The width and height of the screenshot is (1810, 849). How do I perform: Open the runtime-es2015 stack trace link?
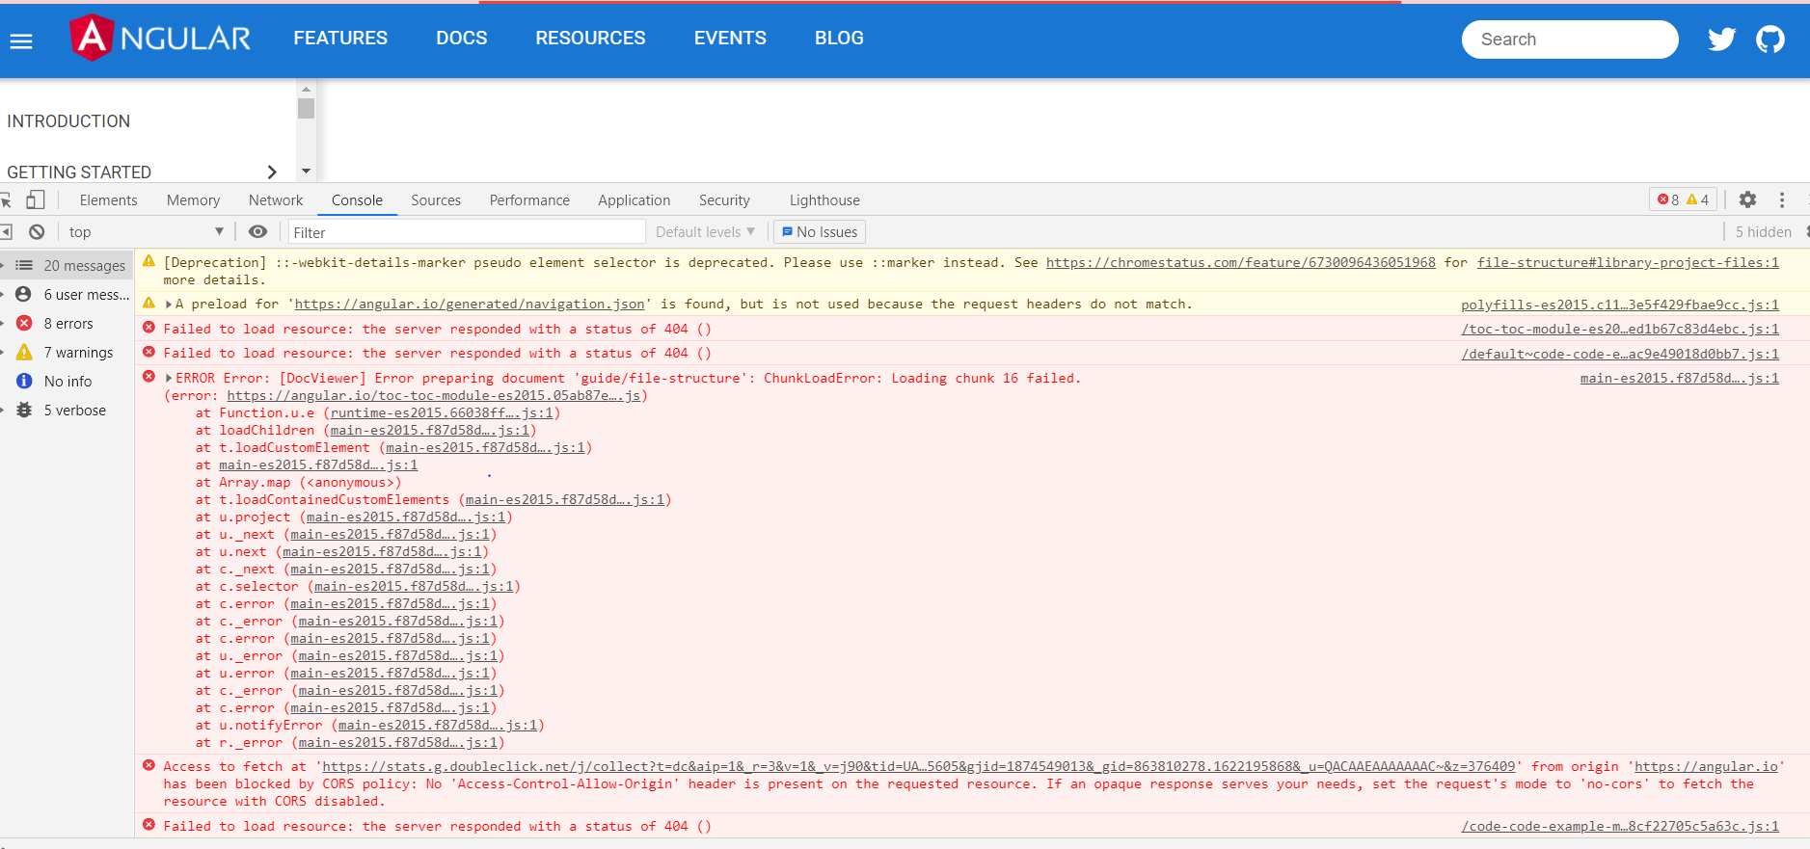[x=442, y=412]
